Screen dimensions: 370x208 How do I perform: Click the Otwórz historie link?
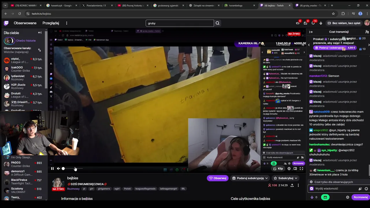coord(26,41)
